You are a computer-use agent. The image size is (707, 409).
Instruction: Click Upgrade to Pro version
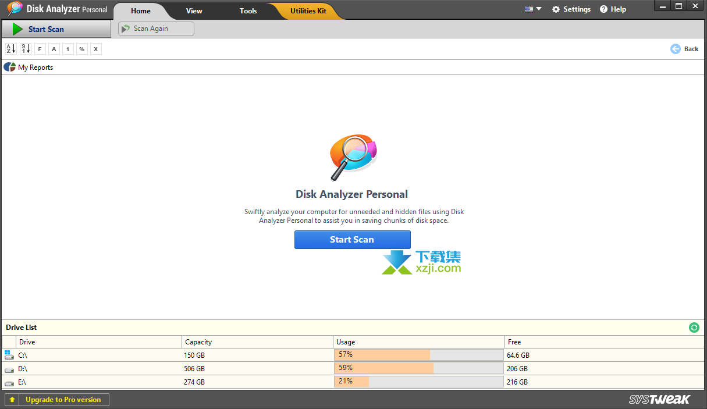(x=57, y=400)
